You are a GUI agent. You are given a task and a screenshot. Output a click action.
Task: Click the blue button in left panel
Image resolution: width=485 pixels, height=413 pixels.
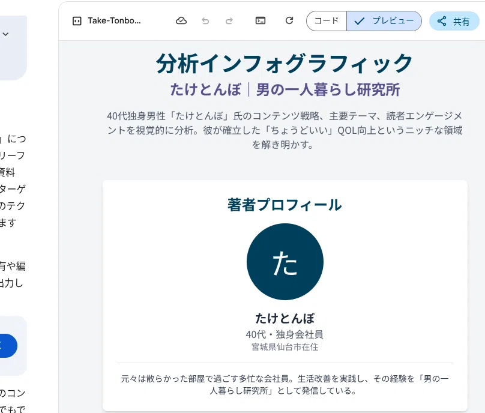[x=8, y=346]
